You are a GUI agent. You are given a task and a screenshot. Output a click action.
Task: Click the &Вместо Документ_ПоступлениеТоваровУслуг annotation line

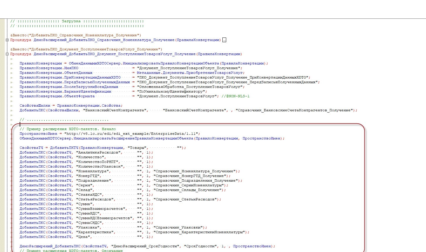86,49
